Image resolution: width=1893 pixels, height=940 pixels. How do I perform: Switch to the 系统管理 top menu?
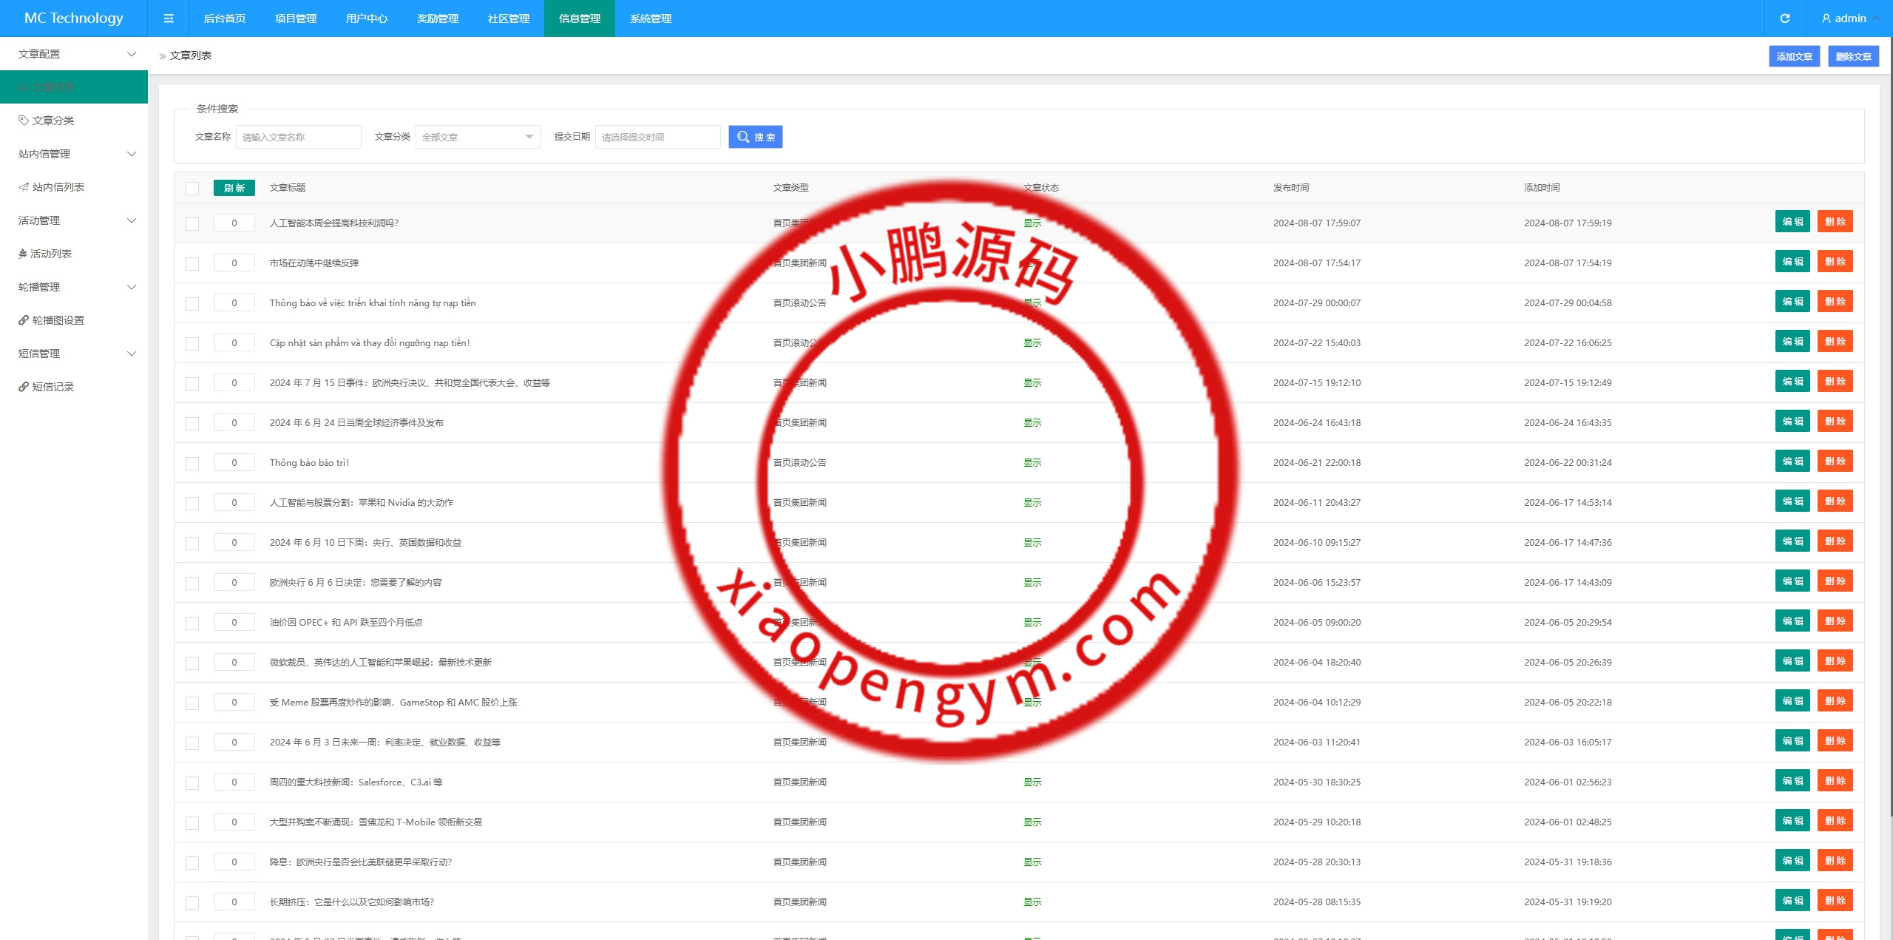651,18
